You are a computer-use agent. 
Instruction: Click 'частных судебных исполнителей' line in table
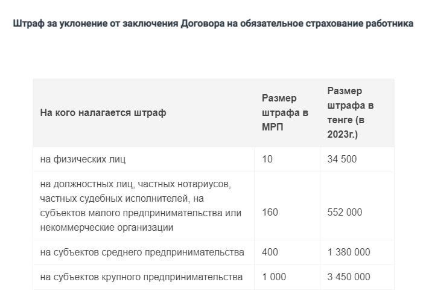tap(114, 199)
